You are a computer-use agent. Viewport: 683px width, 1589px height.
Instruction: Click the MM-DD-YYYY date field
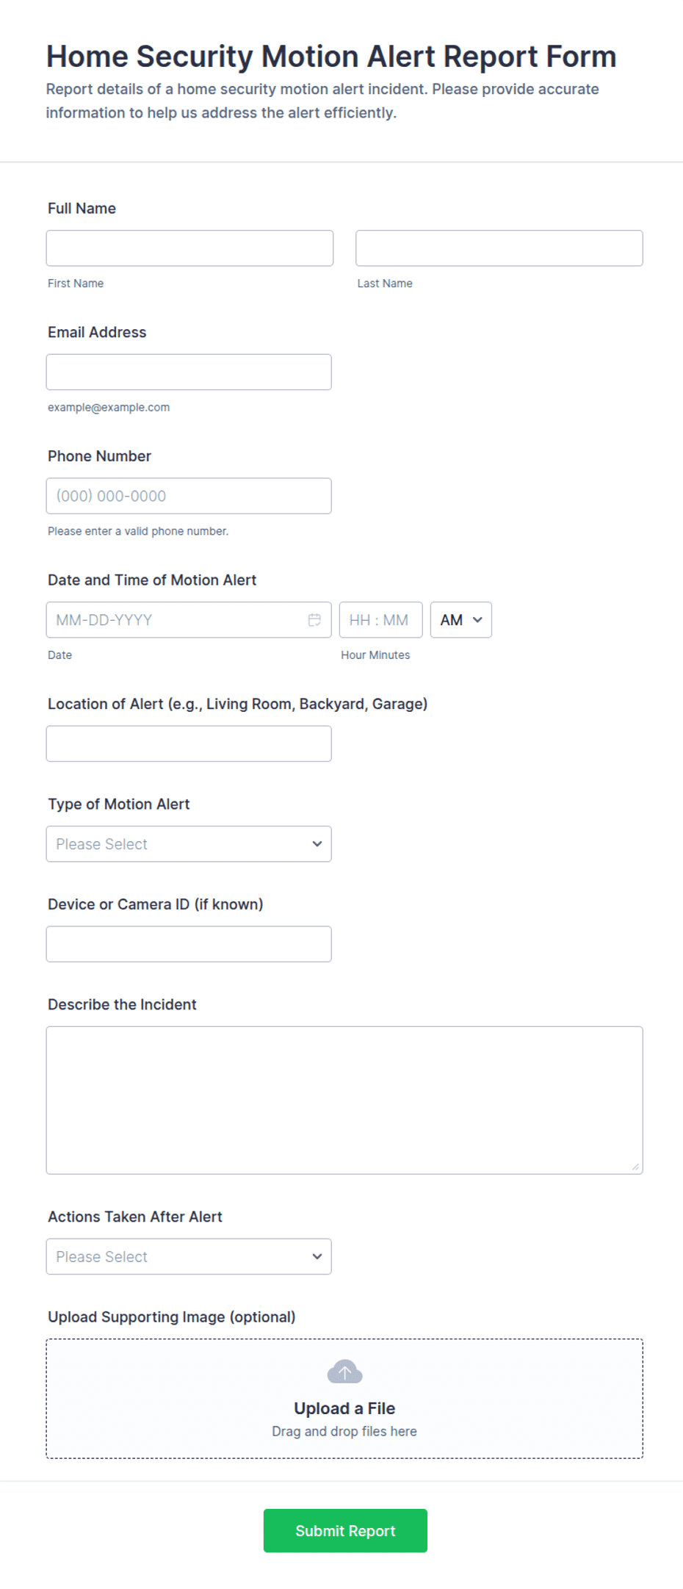[x=189, y=620]
